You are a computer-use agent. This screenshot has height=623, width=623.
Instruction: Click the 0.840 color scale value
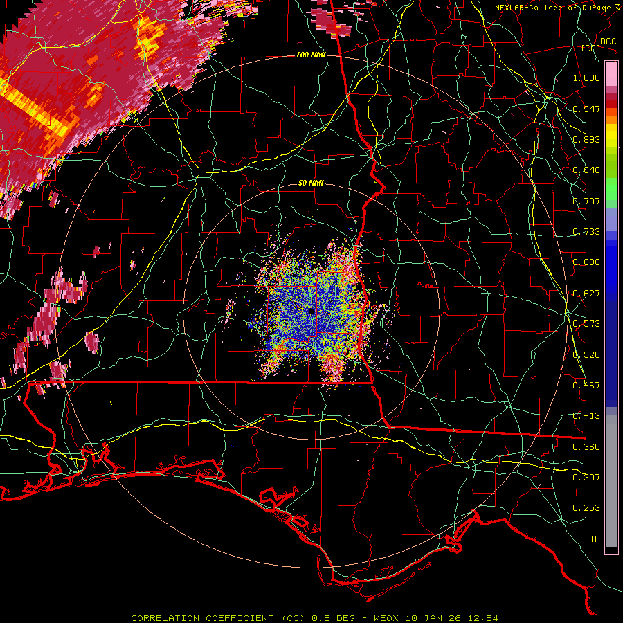pos(586,170)
